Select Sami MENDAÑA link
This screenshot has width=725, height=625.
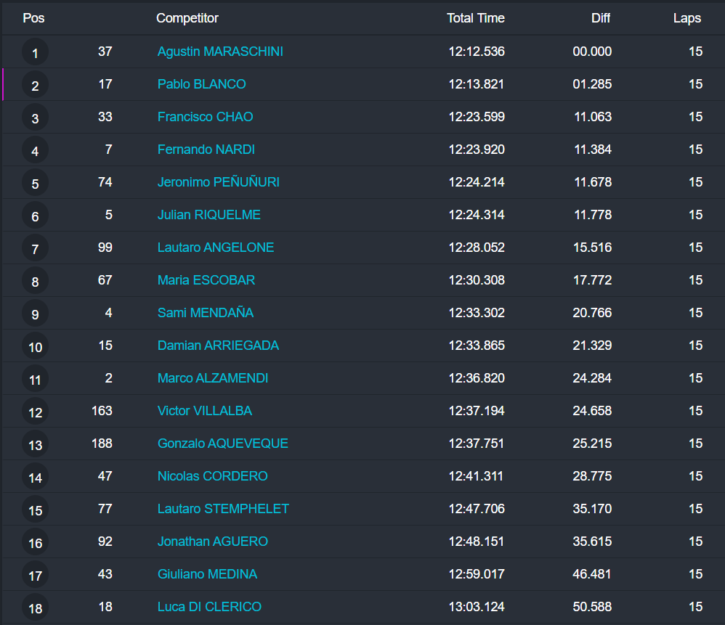click(205, 313)
